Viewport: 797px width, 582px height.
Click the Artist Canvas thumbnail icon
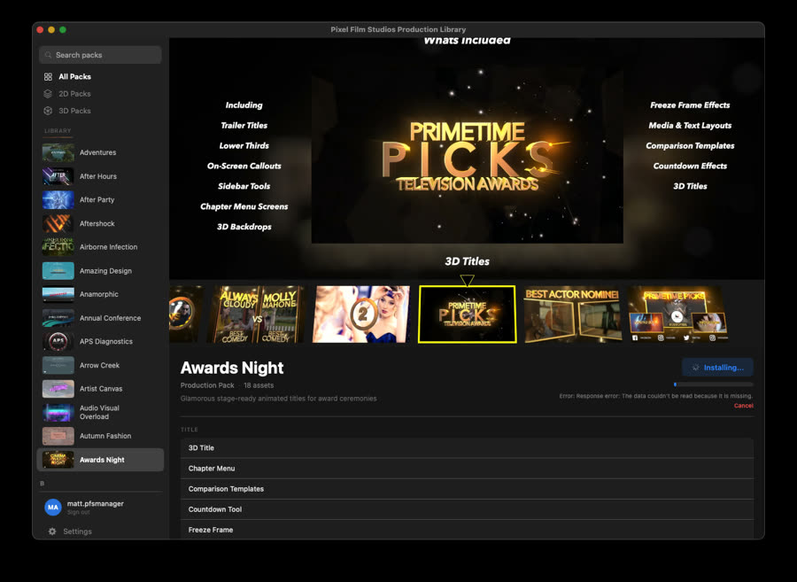click(x=58, y=389)
